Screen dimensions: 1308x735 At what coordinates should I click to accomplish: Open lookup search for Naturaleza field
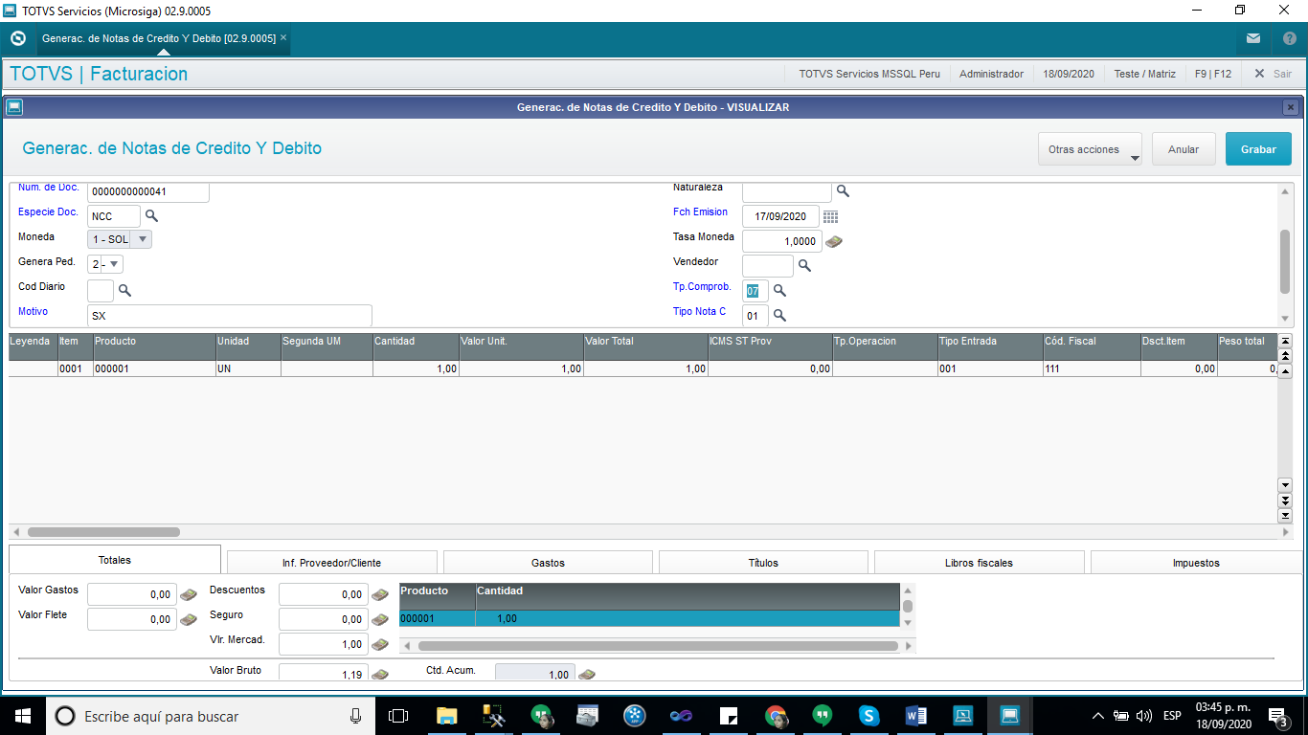point(843,190)
